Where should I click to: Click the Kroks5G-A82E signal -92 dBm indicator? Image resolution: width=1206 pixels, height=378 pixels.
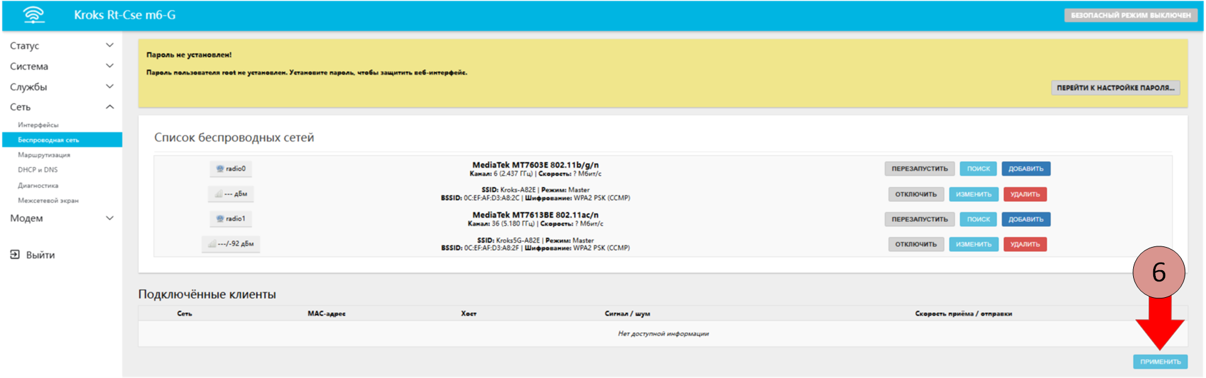(231, 244)
